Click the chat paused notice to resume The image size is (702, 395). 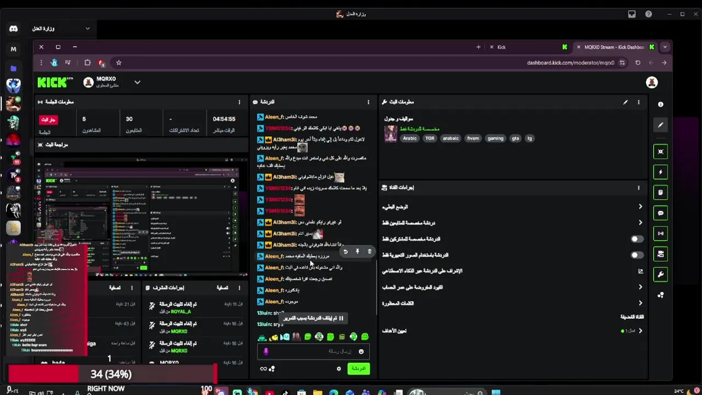click(314, 318)
